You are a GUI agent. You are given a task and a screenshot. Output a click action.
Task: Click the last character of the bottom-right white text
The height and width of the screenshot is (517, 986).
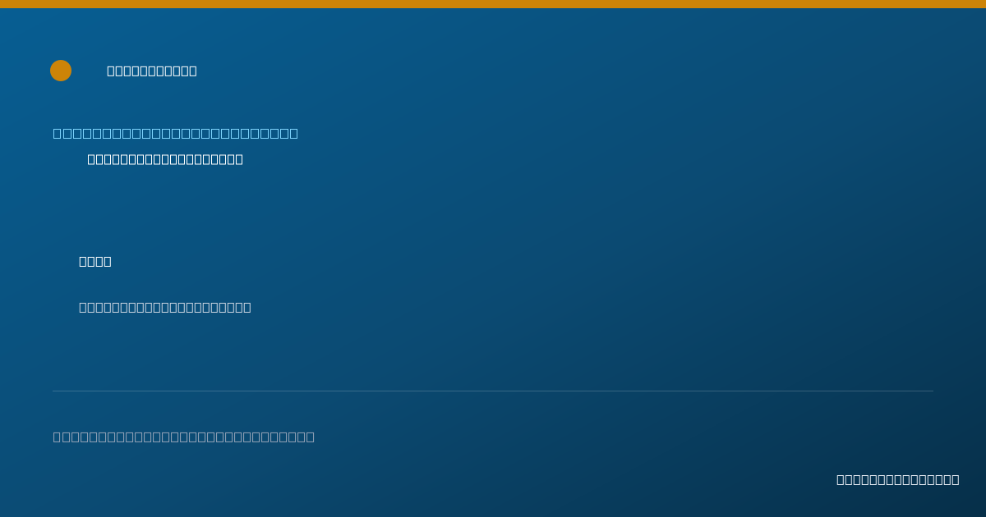(x=956, y=479)
